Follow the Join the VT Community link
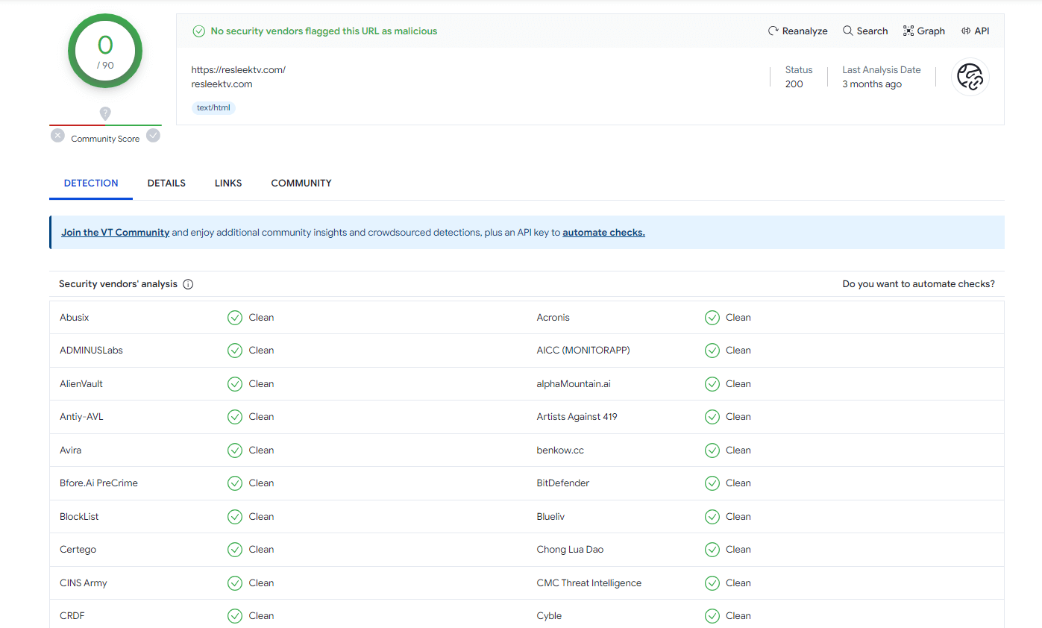The height and width of the screenshot is (628, 1042). (x=116, y=233)
